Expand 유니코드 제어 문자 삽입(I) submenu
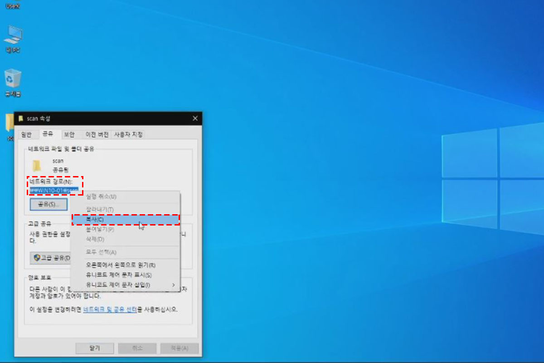The height and width of the screenshot is (363, 544). [x=126, y=285]
